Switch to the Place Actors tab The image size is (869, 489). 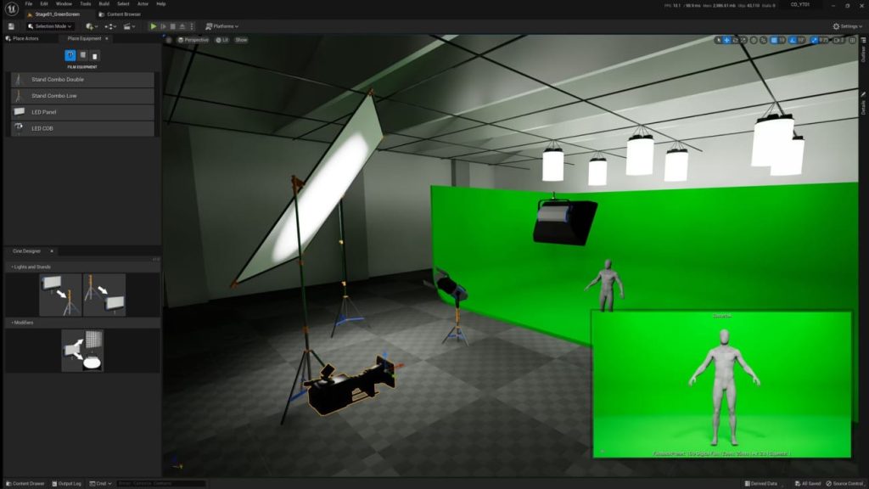click(25, 38)
